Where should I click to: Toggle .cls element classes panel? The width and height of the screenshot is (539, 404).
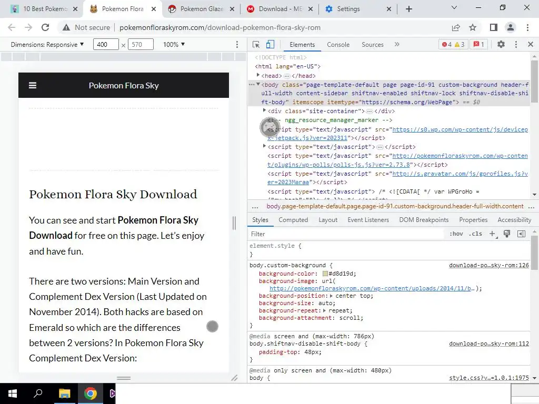[475, 234]
